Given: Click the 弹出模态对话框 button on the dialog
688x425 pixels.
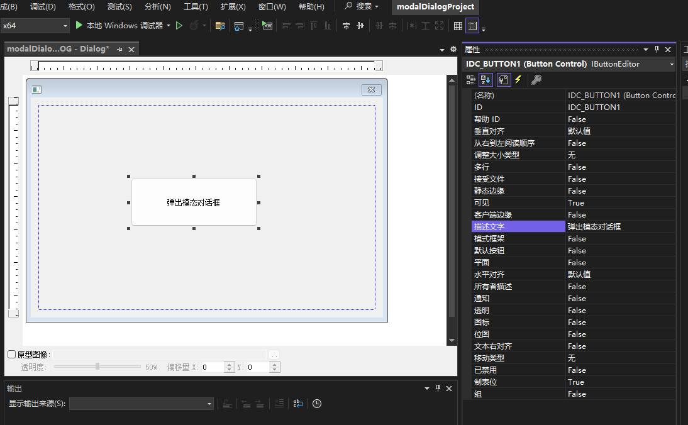Looking at the screenshot, I should point(193,202).
